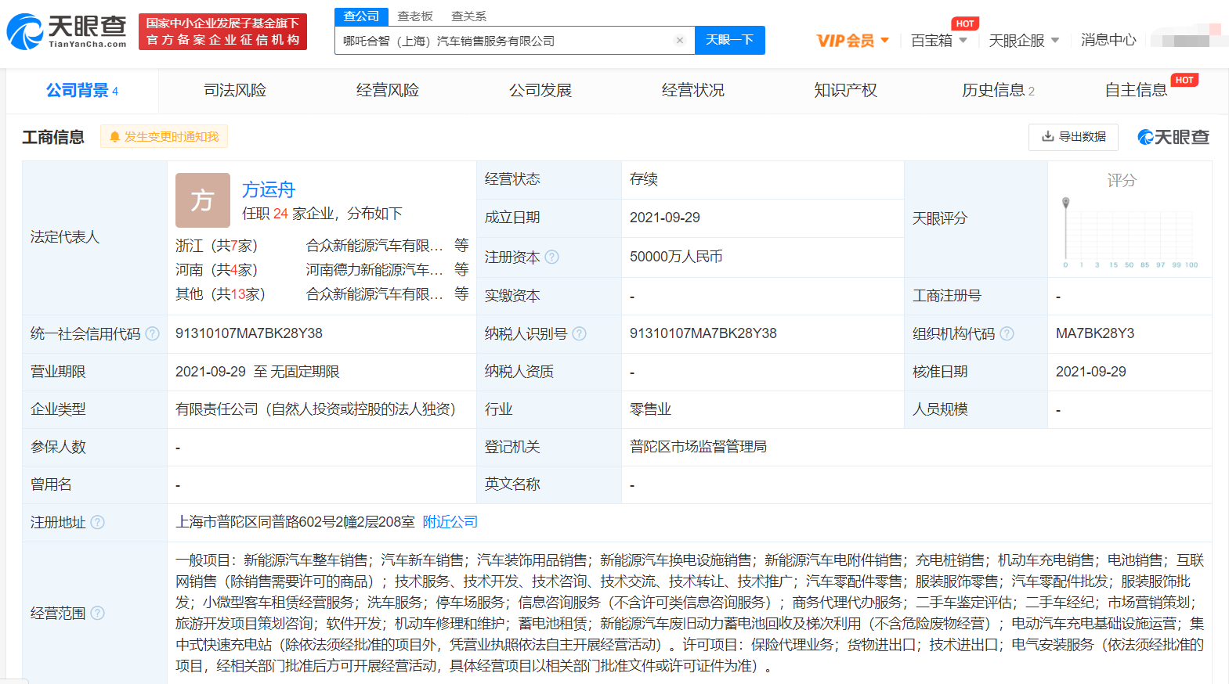Open the 百宝箱 dropdown menu

pyautogui.click(x=938, y=41)
